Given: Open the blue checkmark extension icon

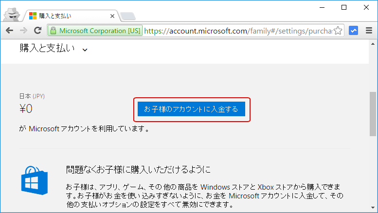Looking at the screenshot, I should click(353, 31).
